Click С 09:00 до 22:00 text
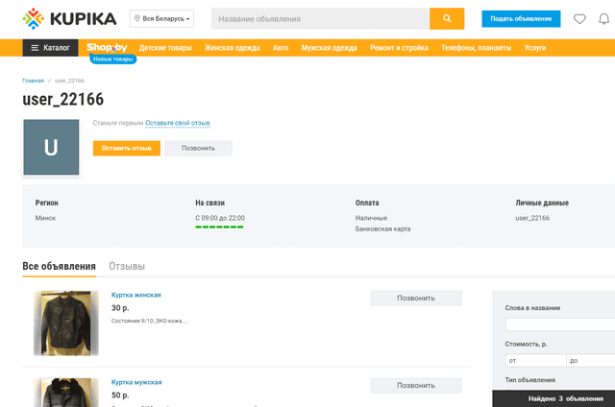 pyautogui.click(x=220, y=218)
